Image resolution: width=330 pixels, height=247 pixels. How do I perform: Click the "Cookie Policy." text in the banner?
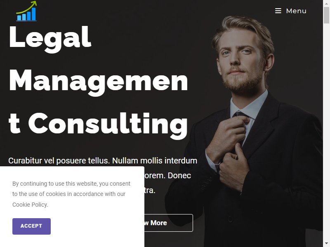coord(30,205)
